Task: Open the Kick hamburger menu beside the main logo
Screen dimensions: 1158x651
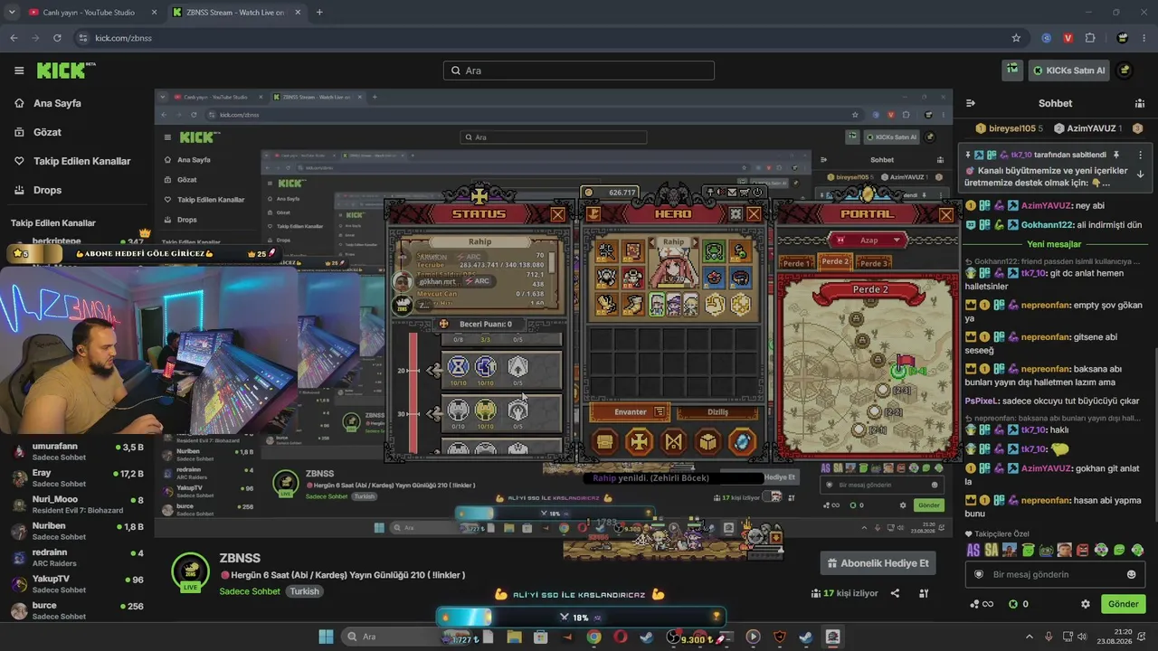Action: (19, 71)
